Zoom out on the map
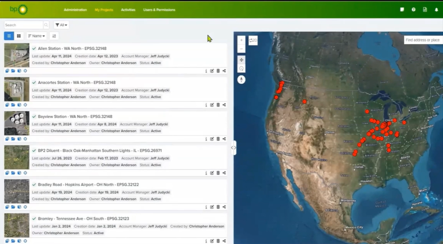Screen dimensions: 443x244 (x=241, y=49)
